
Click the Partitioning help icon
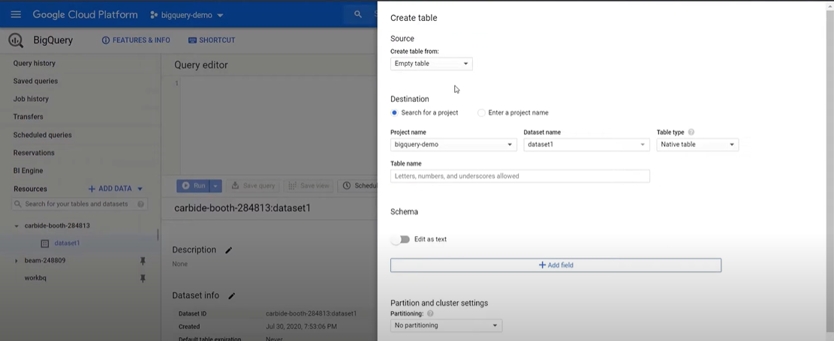430,313
